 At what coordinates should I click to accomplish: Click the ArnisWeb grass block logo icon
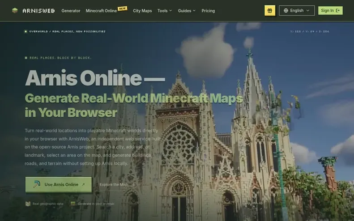[15, 11]
